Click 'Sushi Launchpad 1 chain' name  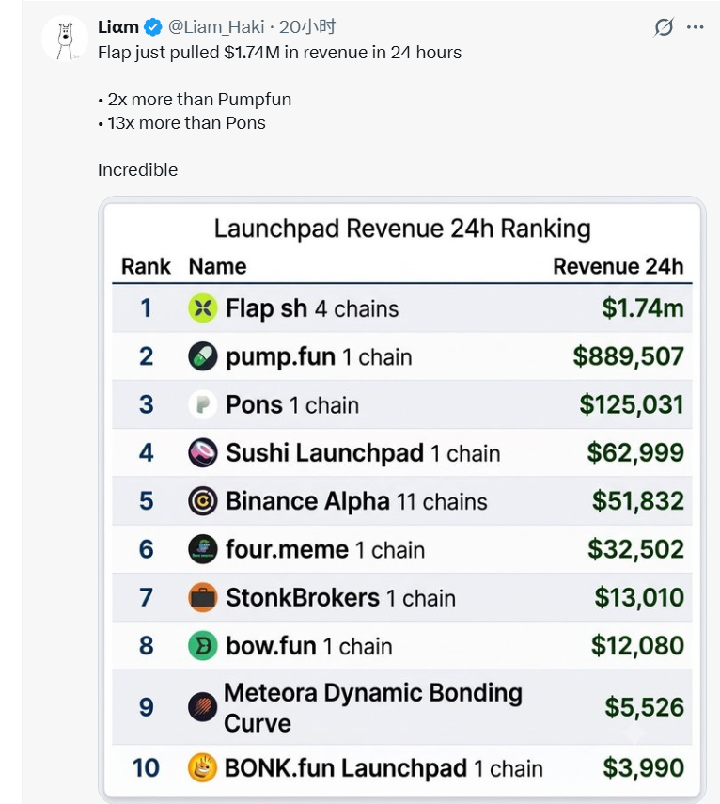(x=363, y=453)
